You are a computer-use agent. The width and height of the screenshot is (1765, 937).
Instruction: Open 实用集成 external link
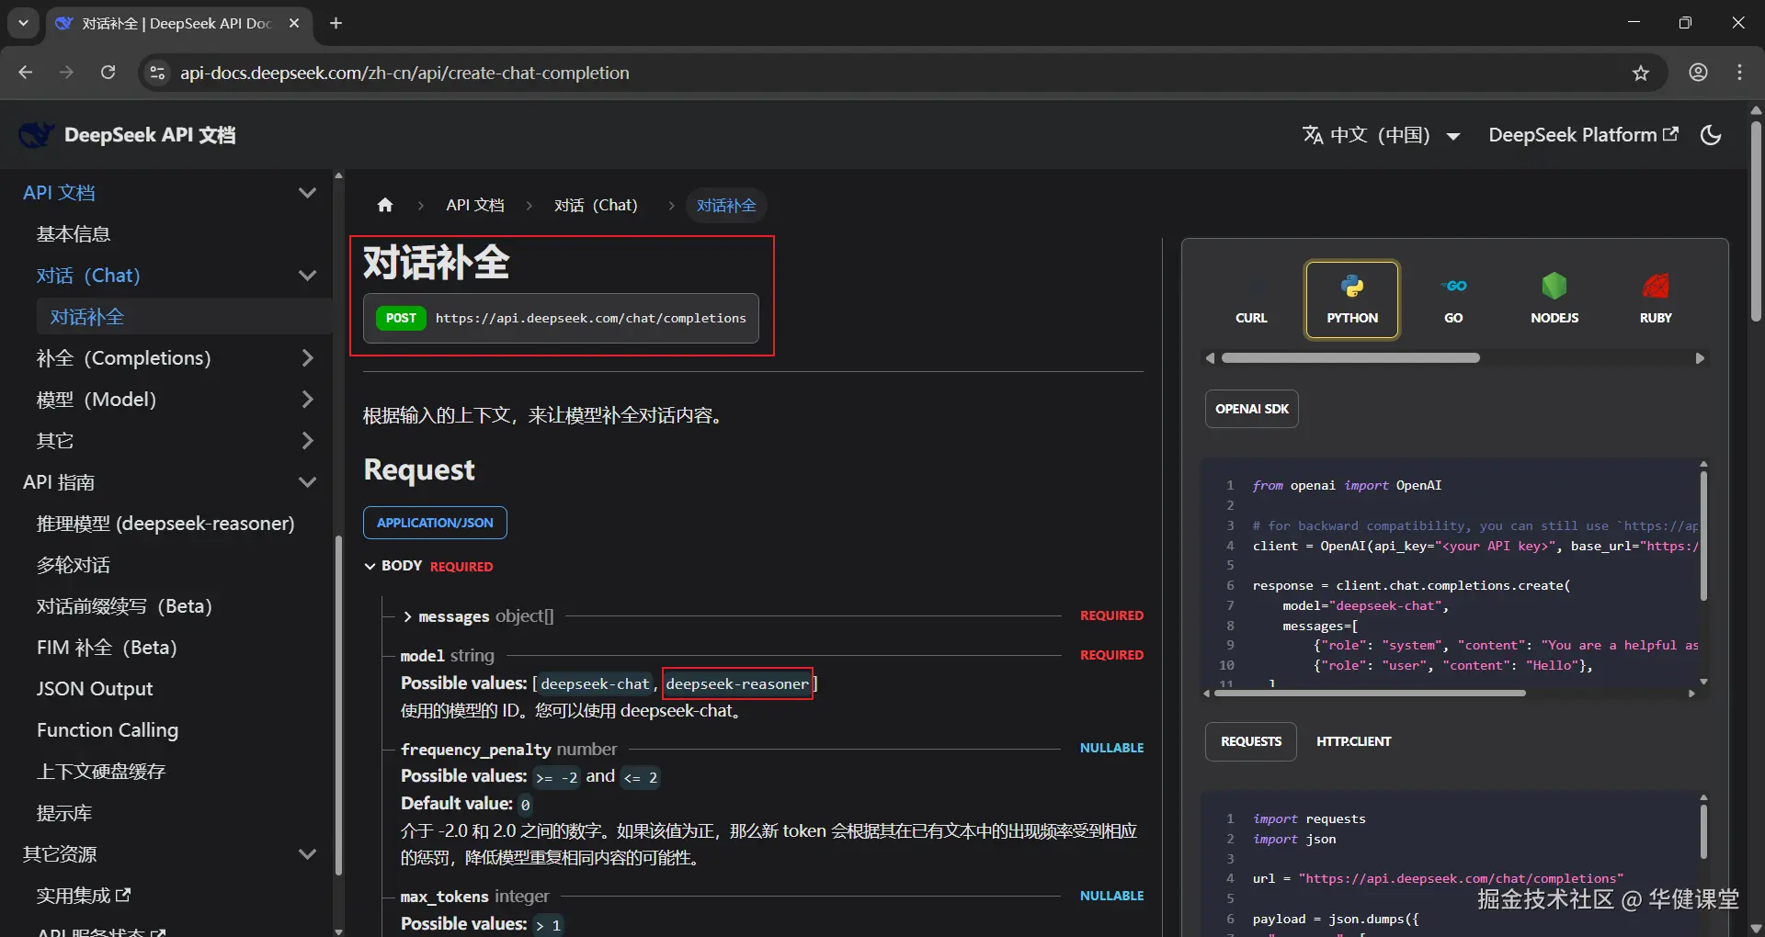tap(84, 896)
